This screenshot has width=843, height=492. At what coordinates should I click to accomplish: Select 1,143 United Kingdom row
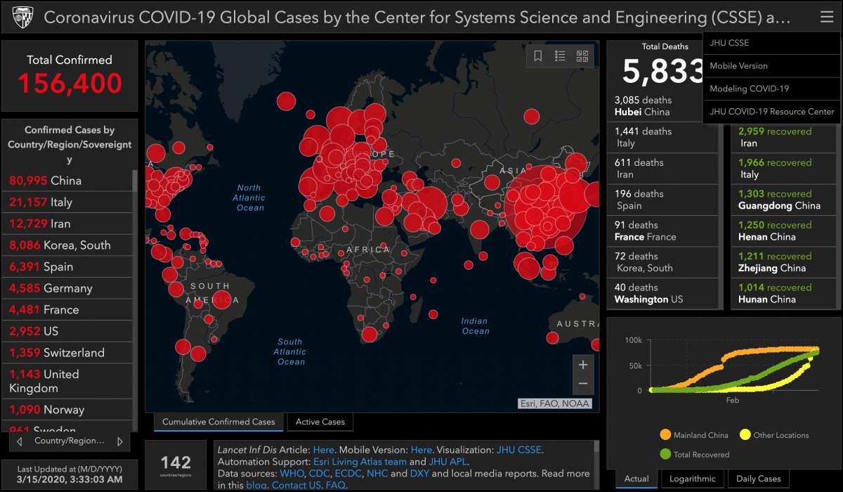67,381
